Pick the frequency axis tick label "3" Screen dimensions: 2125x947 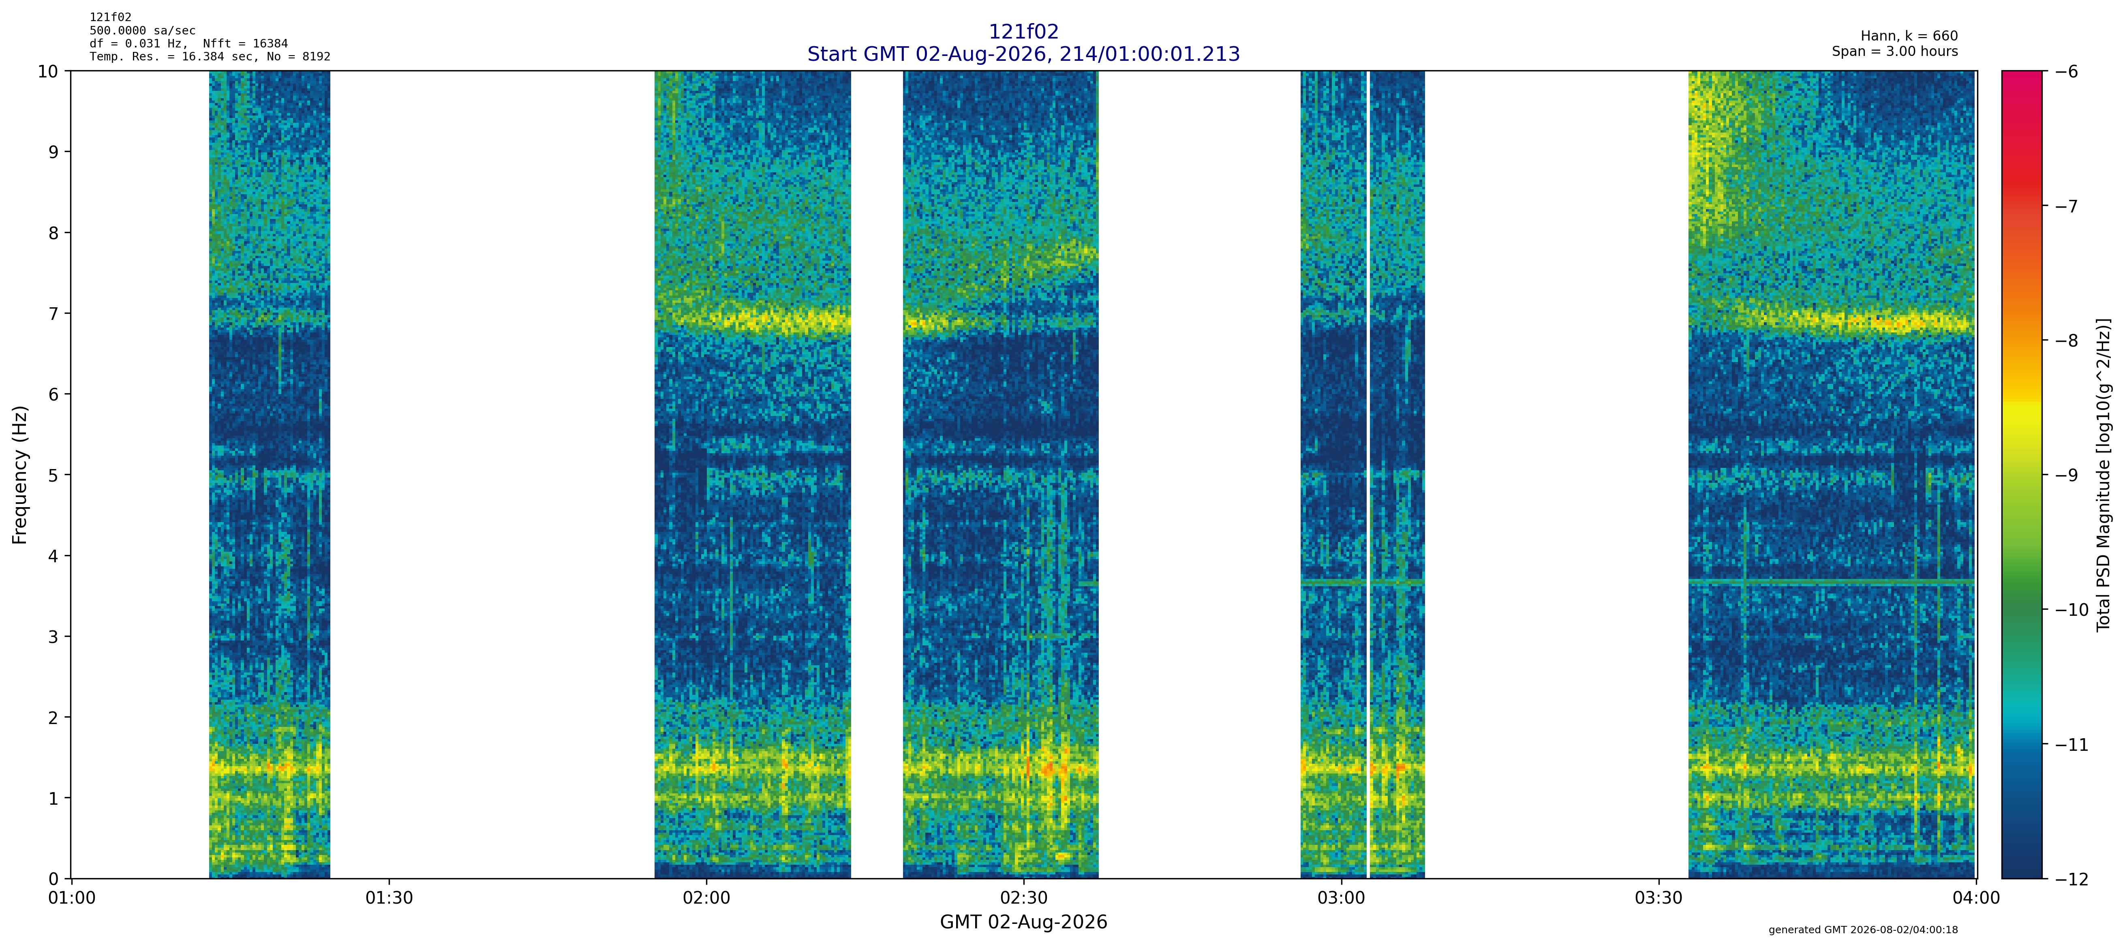[53, 637]
